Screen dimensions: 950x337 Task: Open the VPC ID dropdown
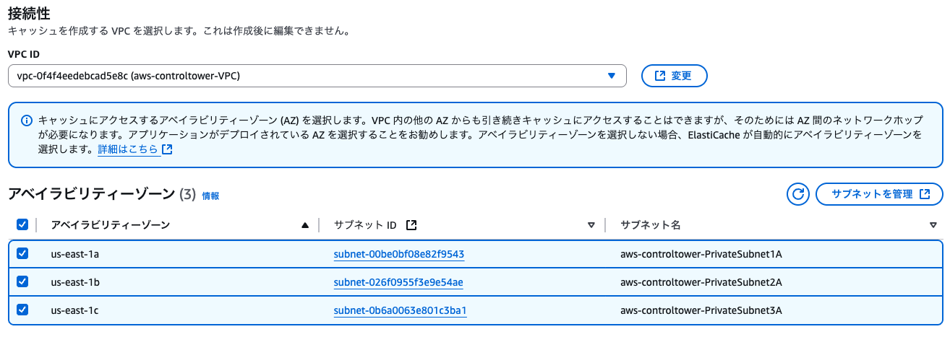click(317, 76)
